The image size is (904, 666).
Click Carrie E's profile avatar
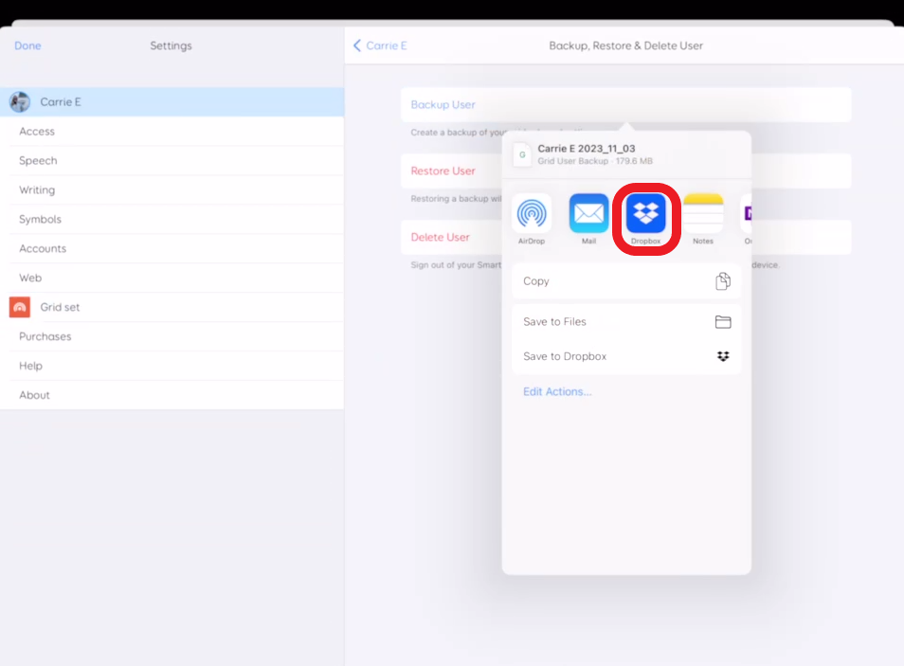(x=20, y=102)
